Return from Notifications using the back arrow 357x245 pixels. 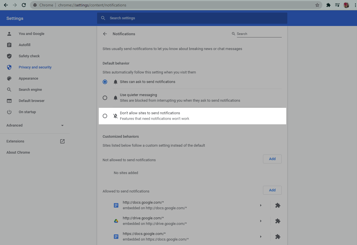tap(105, 34)
